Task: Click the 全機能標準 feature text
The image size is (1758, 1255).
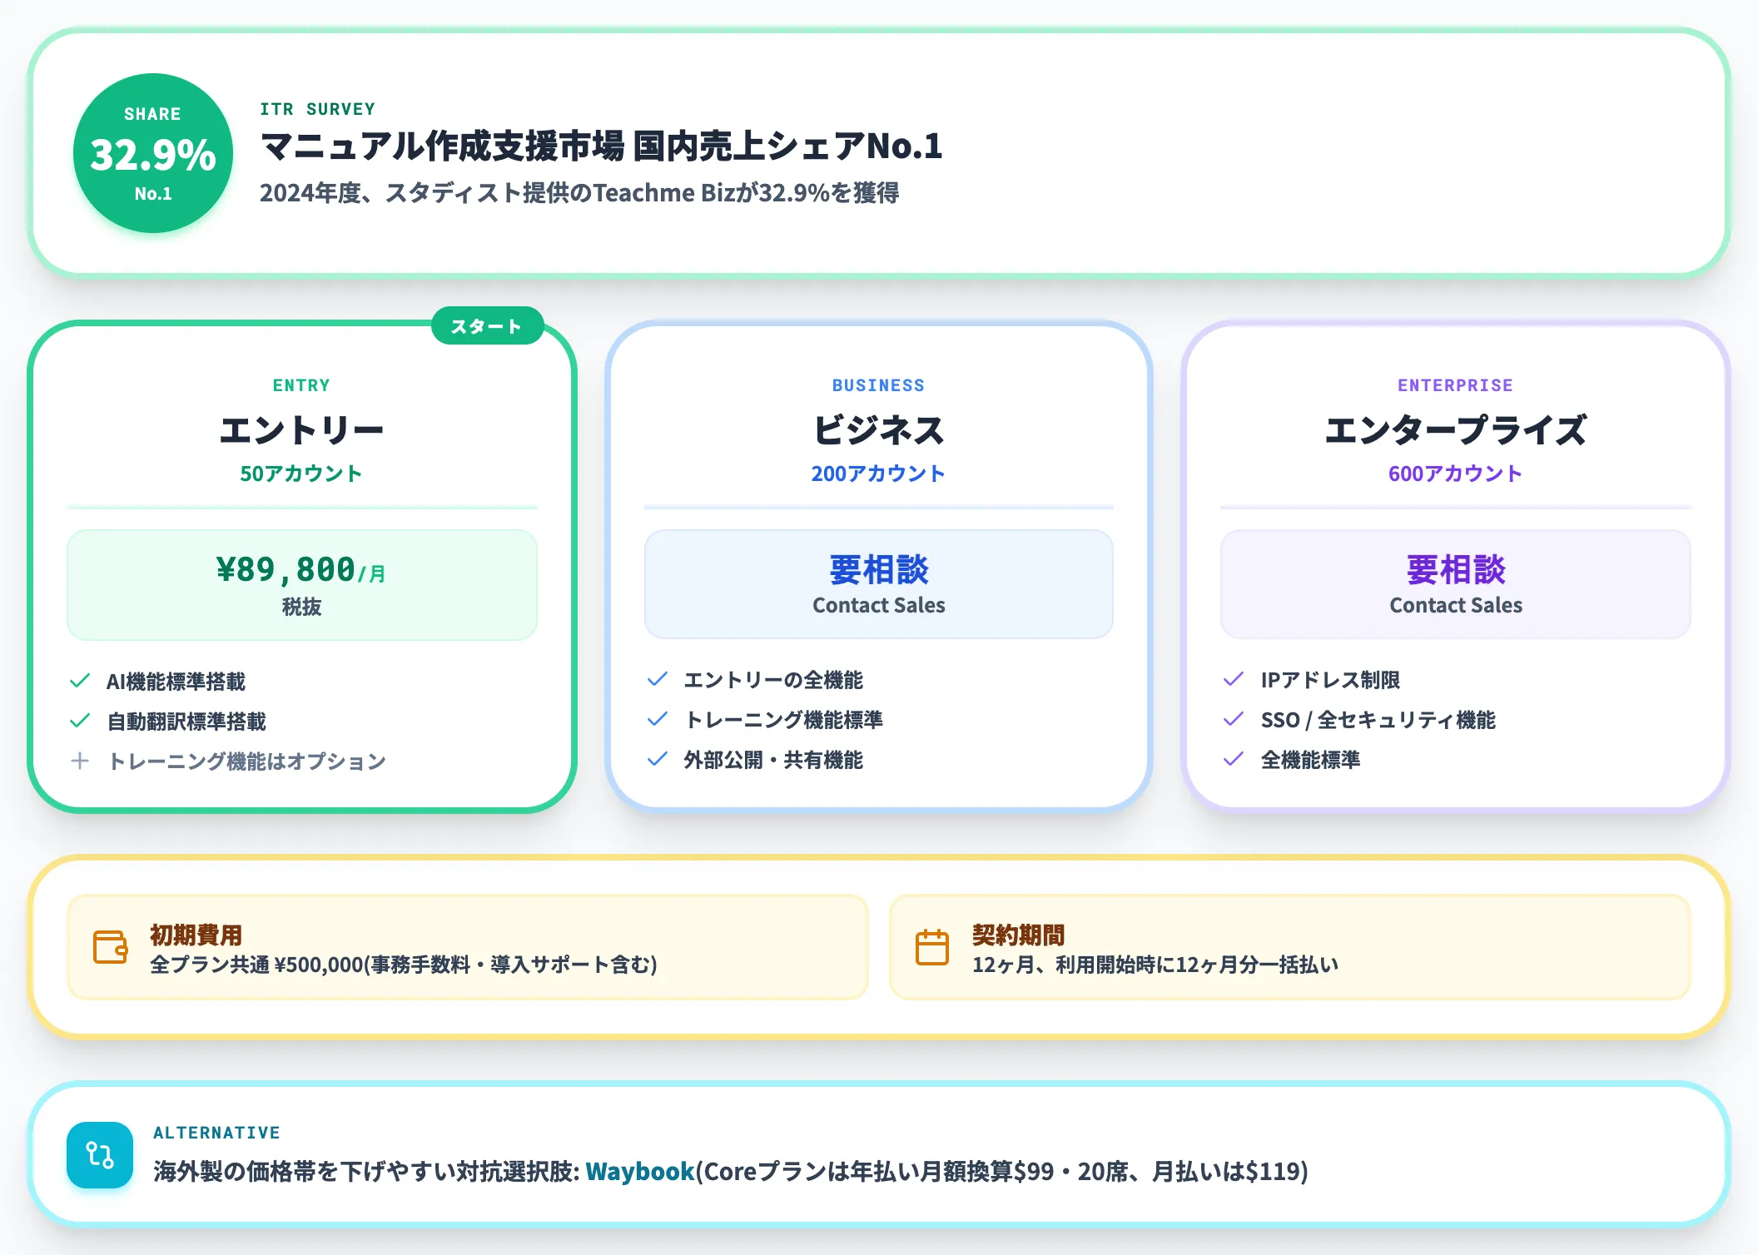Action: tap(1310, 760)
